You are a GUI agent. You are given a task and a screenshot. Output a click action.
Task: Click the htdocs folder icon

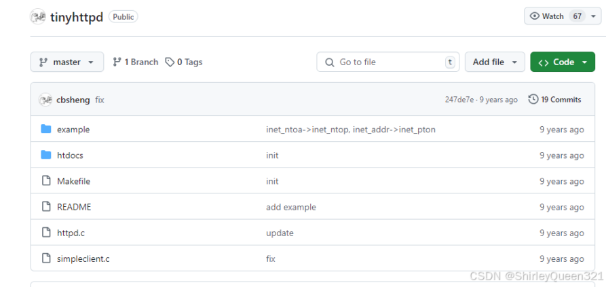coord(46,155)
